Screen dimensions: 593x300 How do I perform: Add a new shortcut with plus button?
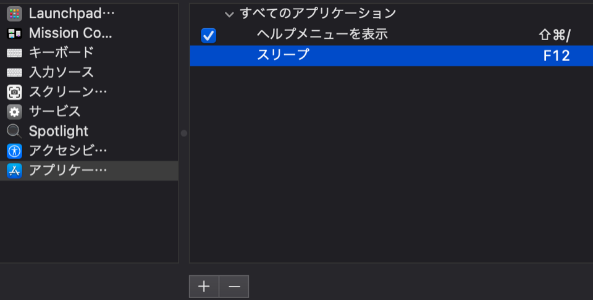[x=204, y=286]
